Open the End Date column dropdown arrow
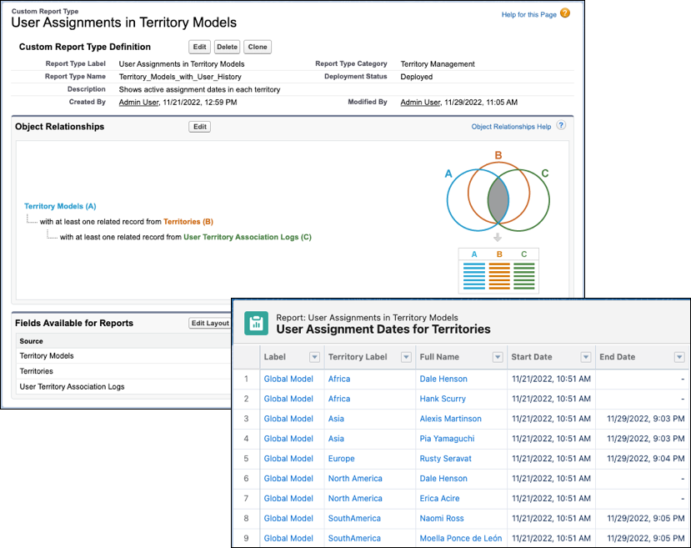The image size is (691, 548). coord(679,357)
